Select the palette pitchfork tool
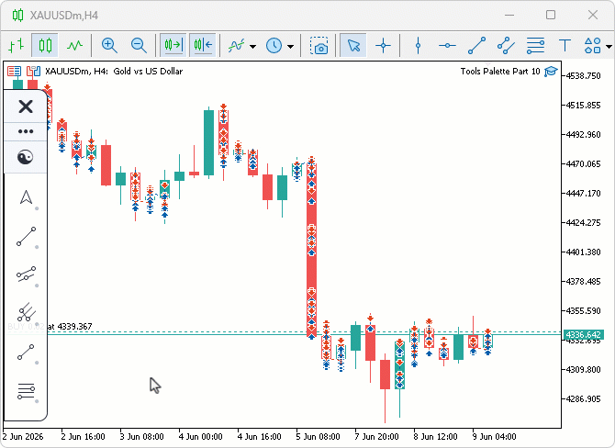This screenshot has height=448, width=615. point(27,312)
